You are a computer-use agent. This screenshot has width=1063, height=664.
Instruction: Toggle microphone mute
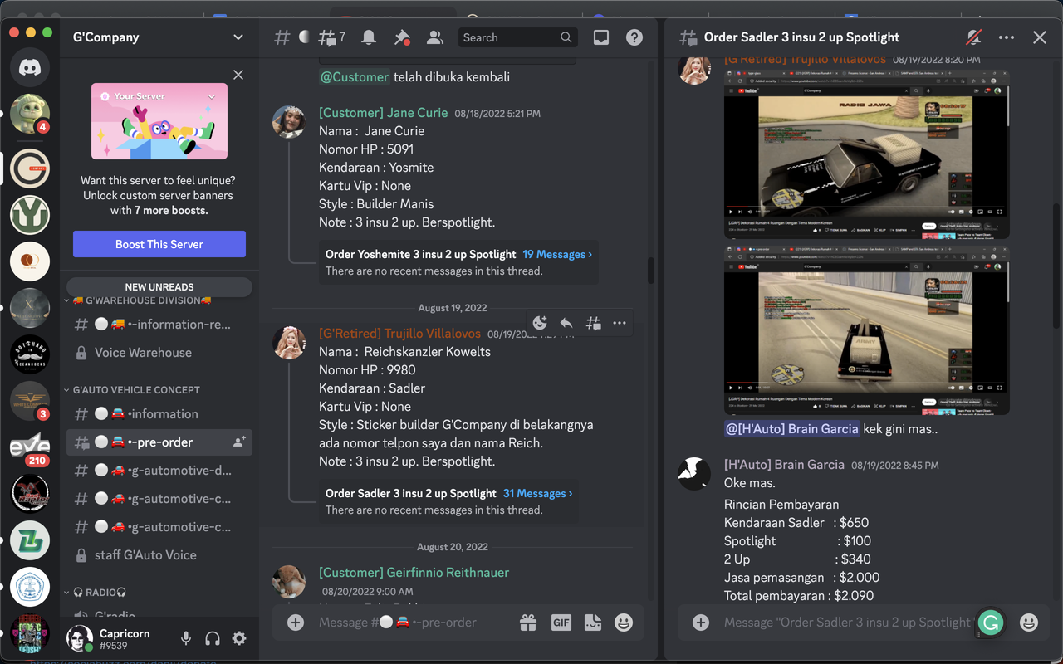186,638
